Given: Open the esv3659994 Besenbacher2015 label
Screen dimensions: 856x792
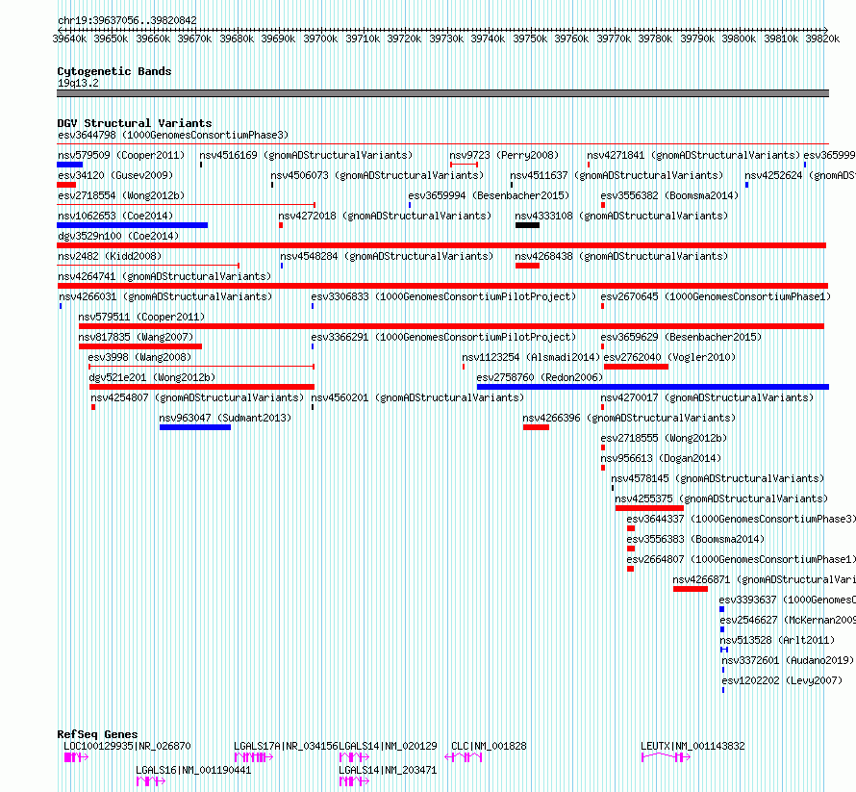Looking at the screenshot, I should coord(489,195).
